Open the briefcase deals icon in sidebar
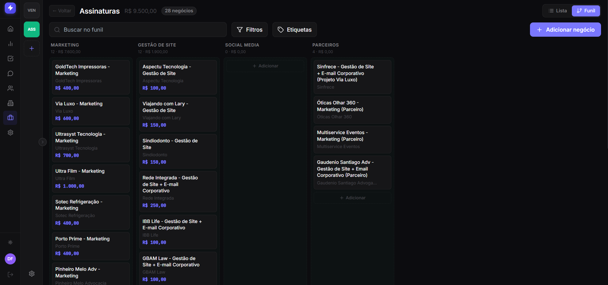The width and height of the screenshot is (608, 285). (10, 118)
